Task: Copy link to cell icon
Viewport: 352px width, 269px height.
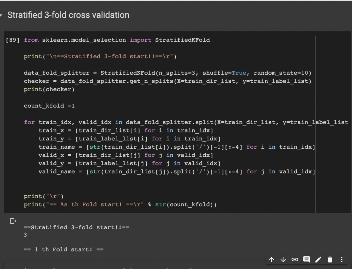Action: (295, 260)
